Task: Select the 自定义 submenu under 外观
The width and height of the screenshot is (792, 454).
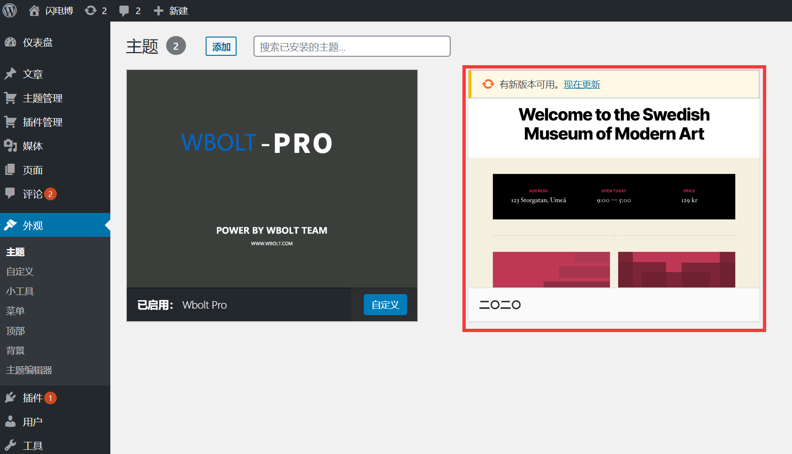Action: [x=20, y=272]
